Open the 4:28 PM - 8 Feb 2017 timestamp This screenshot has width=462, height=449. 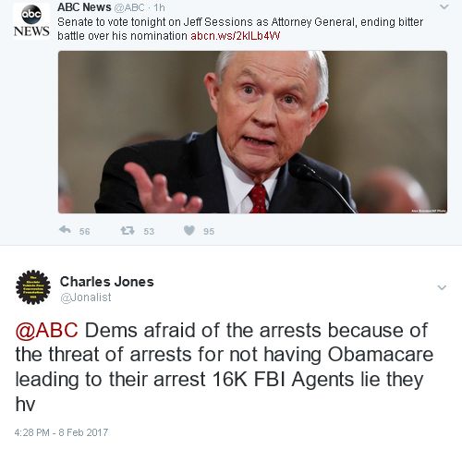pyautogui.click(x=61, y=432)
